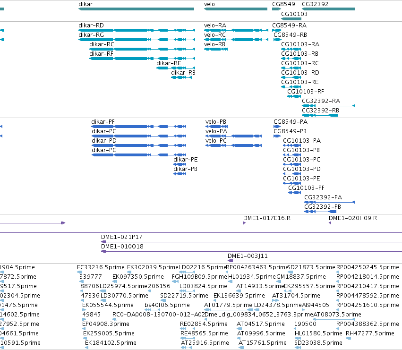
Task: Select transcript CG10103-RA
Action: point(300,44)
